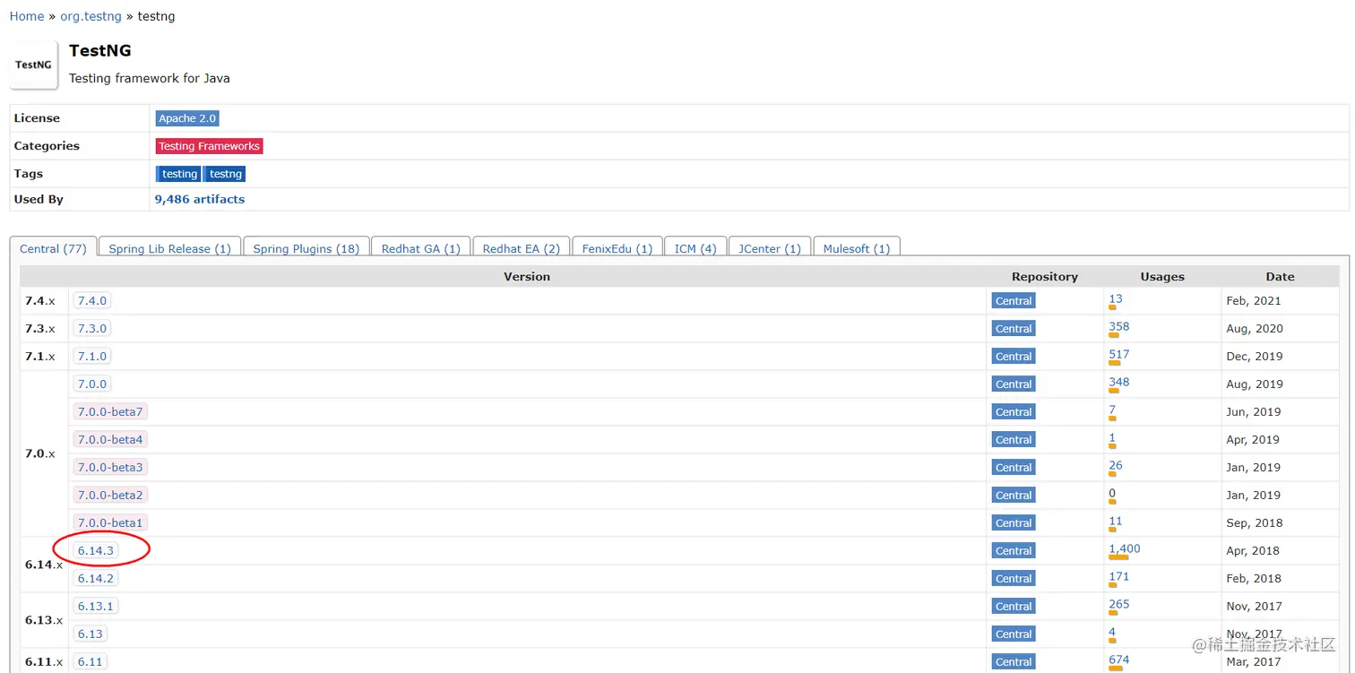
Task: Click the 7.0.x version group label
Action: [x=40, y=454]
